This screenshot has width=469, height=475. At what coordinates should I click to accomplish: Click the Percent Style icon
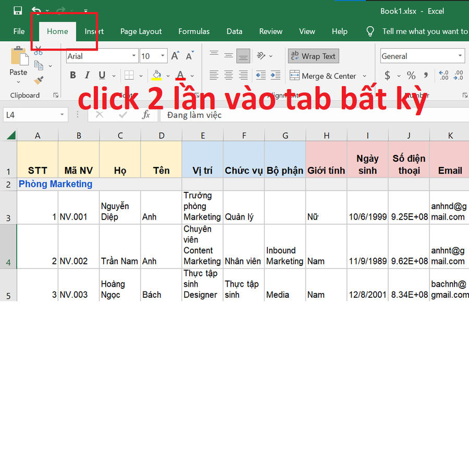tap(411, 76)
